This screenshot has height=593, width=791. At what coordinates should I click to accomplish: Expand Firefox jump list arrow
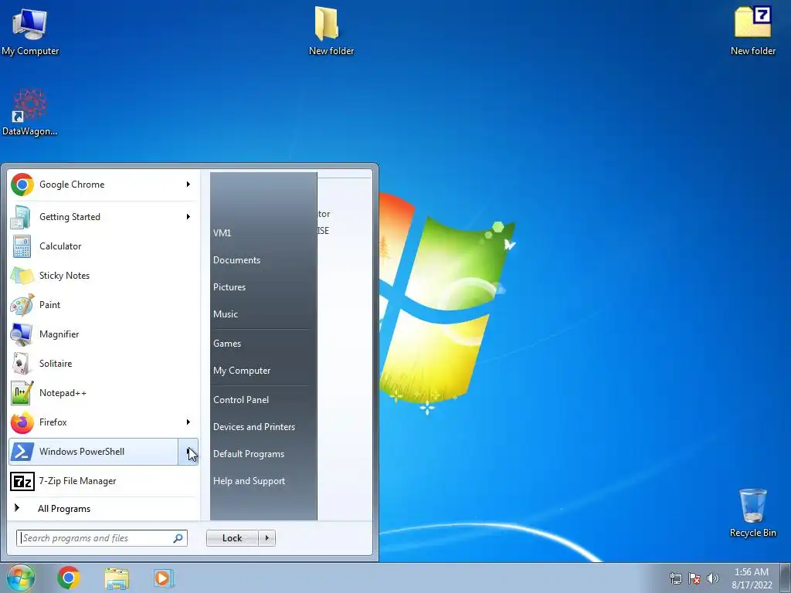tap(188, 422)
